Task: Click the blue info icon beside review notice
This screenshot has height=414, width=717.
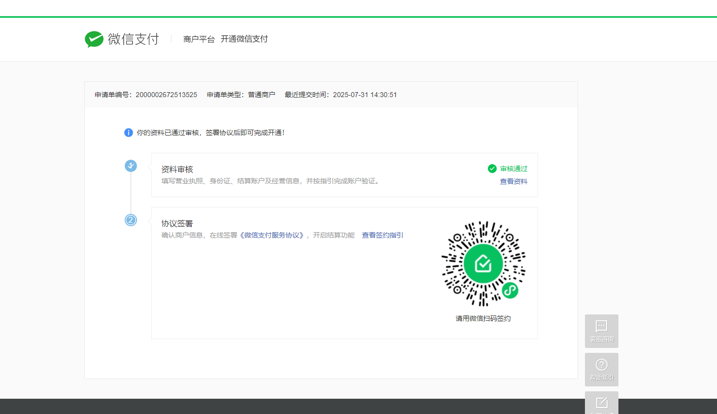Action: pos(129,133)
